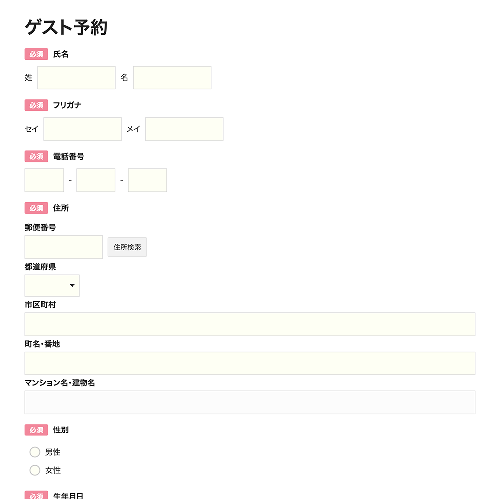Screen dimensions: 497x499
Task: Select the 男性 radio button
Action: click(35, 452)
